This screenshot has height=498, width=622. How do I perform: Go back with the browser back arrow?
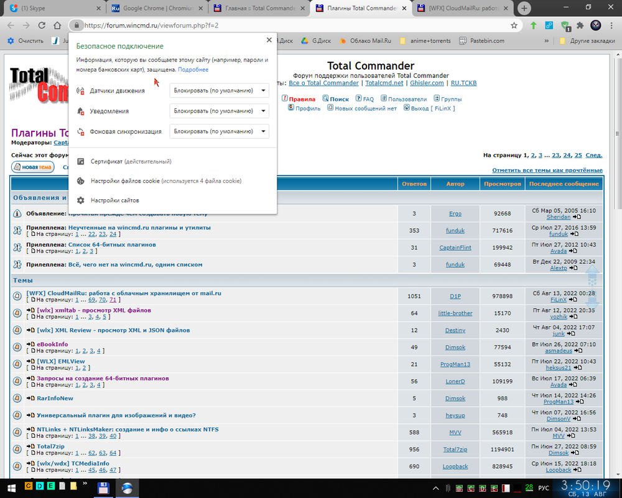[11, 26]
